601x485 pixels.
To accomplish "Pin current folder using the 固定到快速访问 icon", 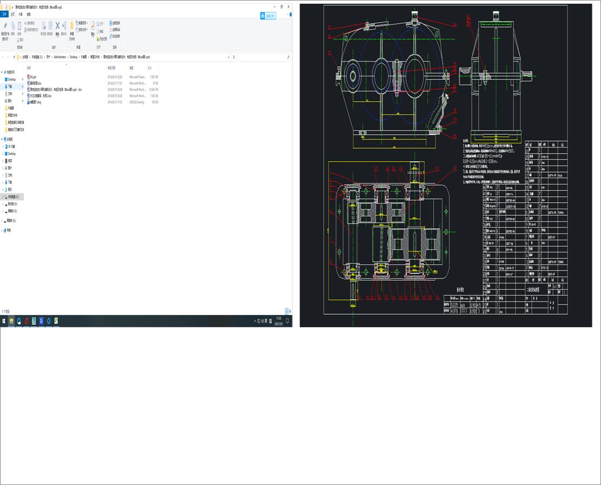I will [5, 26].
